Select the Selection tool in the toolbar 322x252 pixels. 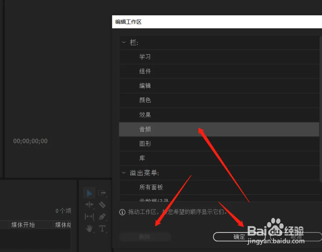(89, 193)
